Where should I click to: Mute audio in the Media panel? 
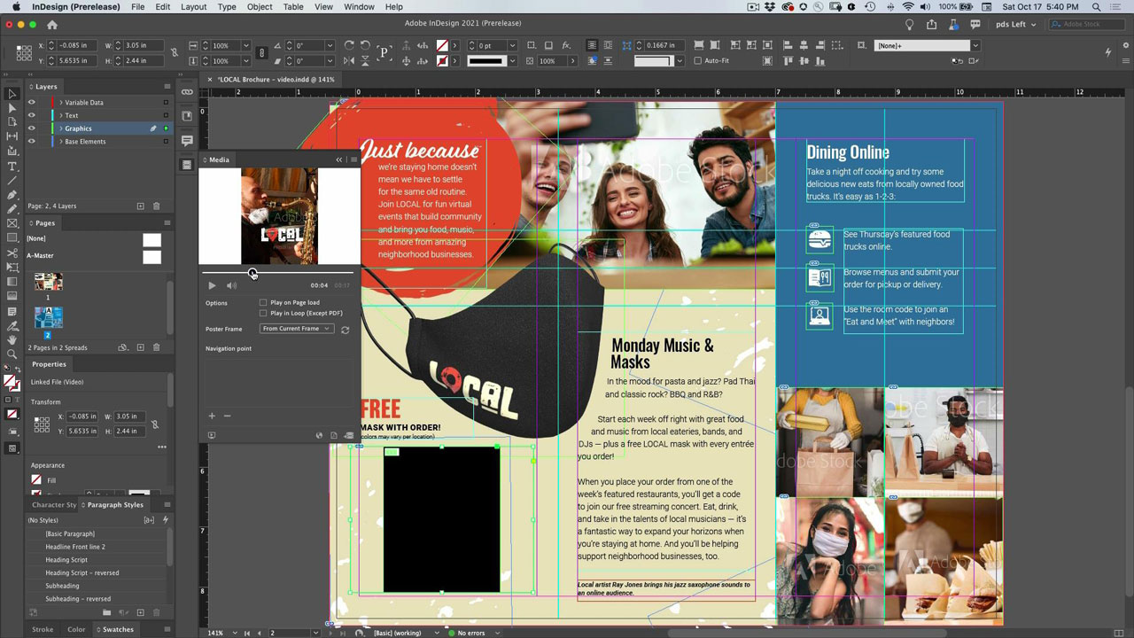231,285
